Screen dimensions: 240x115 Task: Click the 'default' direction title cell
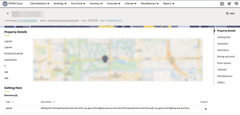[x=9, y=108]
